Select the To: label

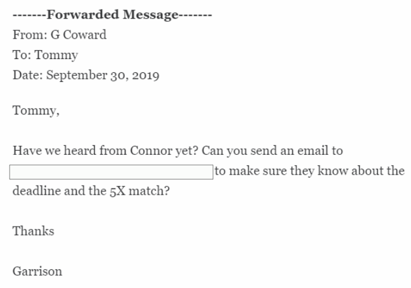point(22,55)
